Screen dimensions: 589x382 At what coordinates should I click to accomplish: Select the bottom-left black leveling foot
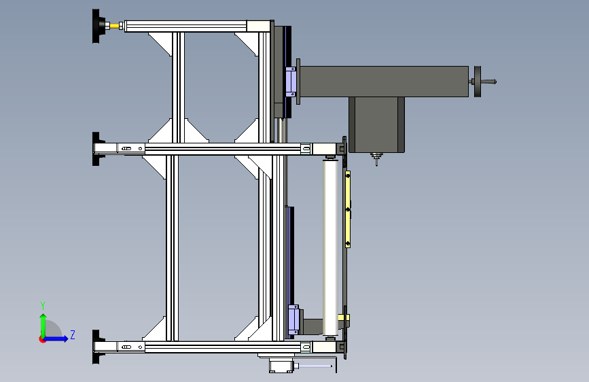point(97,347)
